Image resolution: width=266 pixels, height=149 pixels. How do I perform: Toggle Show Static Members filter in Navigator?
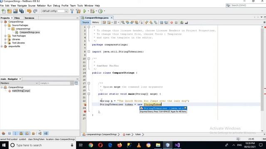point(15,133)
